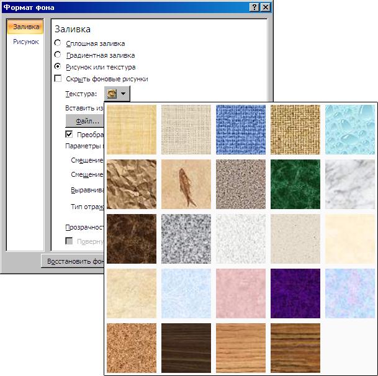The image size is (378, 376).
Task: Click the help question mark button
Action: [254, 7]
